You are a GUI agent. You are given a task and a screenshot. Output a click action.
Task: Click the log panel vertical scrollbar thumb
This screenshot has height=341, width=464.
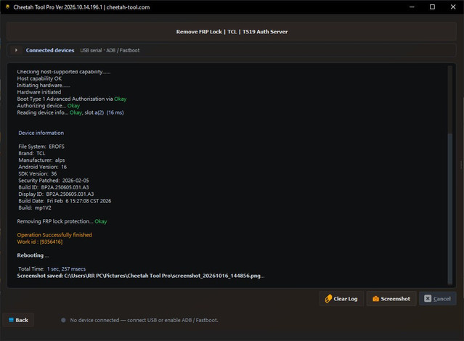pos(449,208)
